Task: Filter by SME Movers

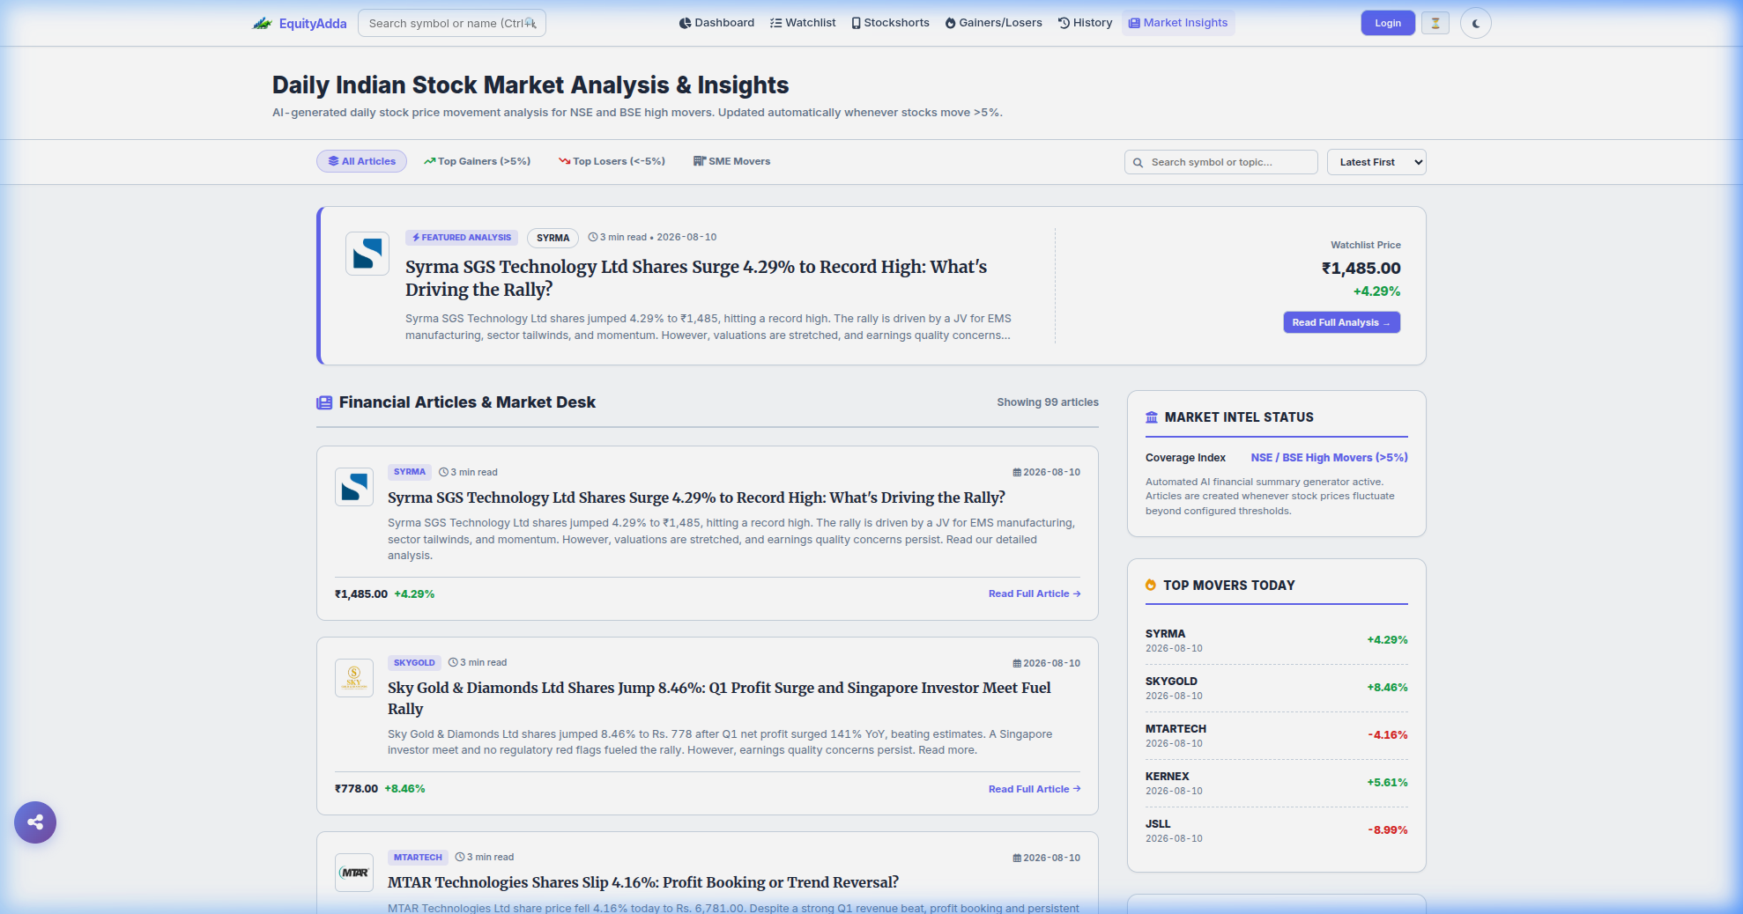Action: pos(731,161)
